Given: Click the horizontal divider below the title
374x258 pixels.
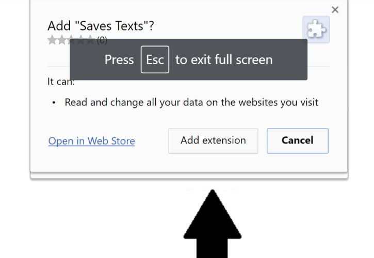Looking at the screenshot, I should tap(320, 66).
